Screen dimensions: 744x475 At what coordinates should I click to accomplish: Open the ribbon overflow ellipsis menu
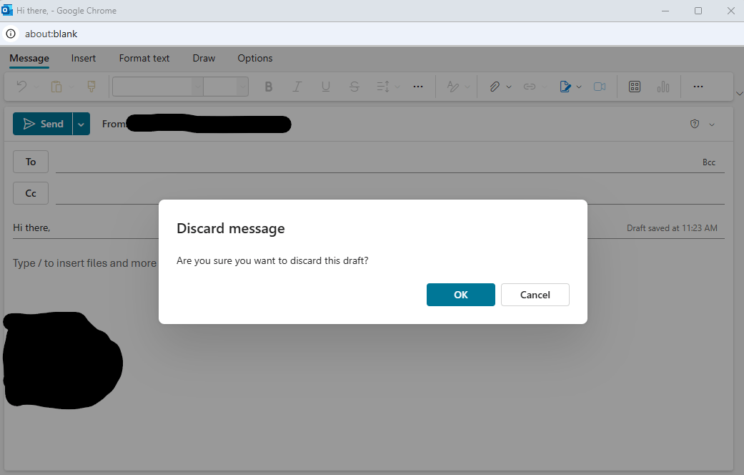(698, 87)
